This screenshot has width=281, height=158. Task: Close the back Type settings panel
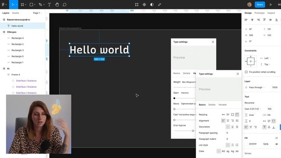(213, 42)
